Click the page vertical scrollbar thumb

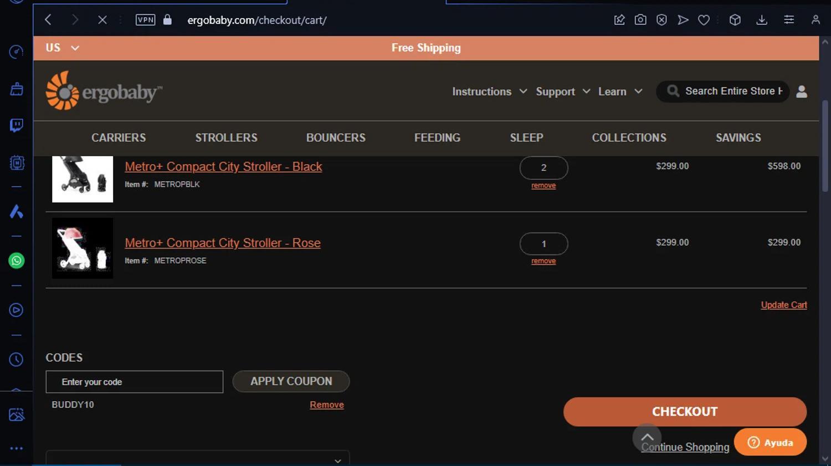coord(825,146)
